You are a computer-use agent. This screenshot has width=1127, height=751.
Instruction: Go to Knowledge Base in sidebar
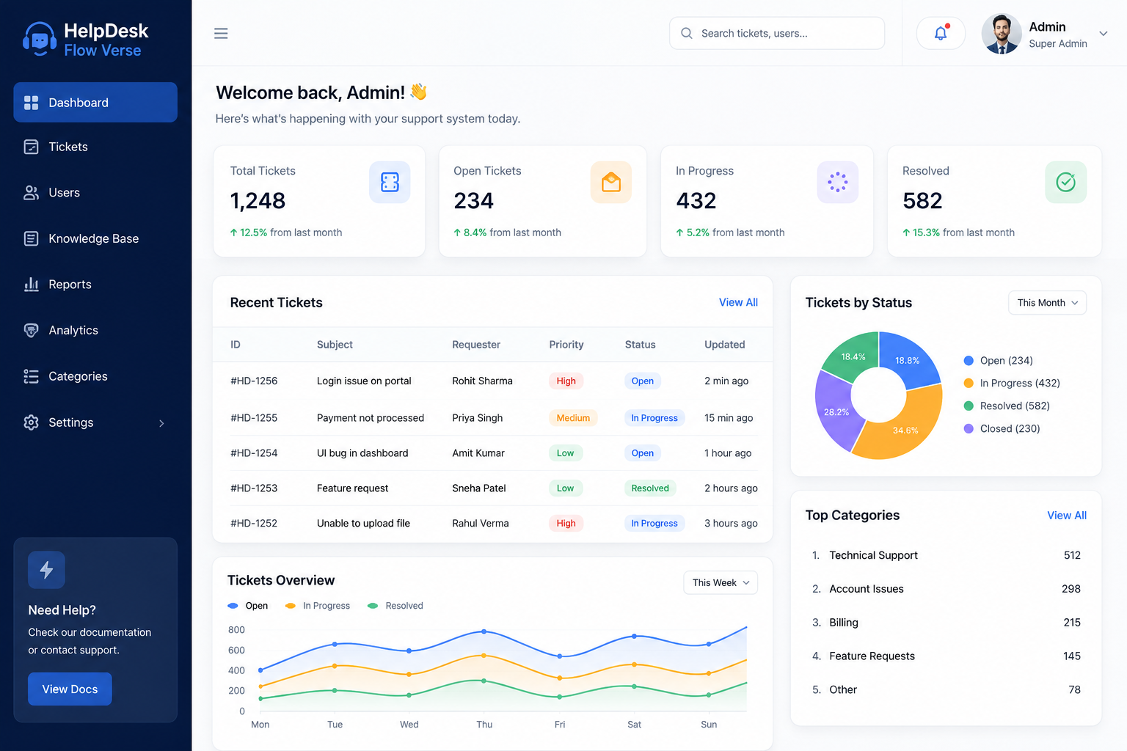click(x=95, y=238)
